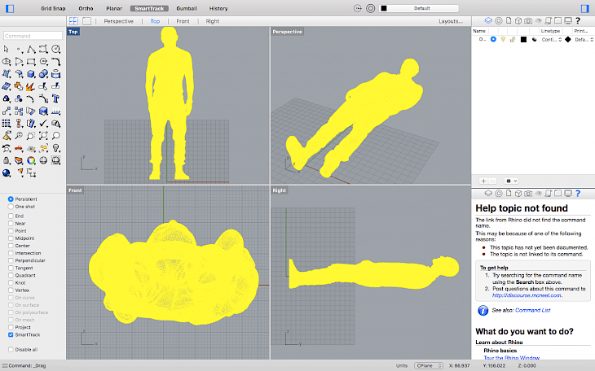Open the Layers icon in upper panel
Screen dimensions: 595x371
[x=488, y=21]
